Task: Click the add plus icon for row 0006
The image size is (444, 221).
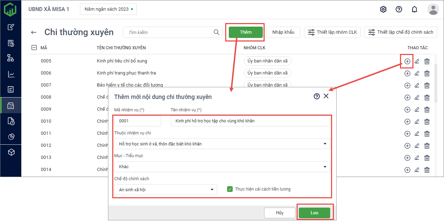Action: pyautogui.click(x=407, y=73)
